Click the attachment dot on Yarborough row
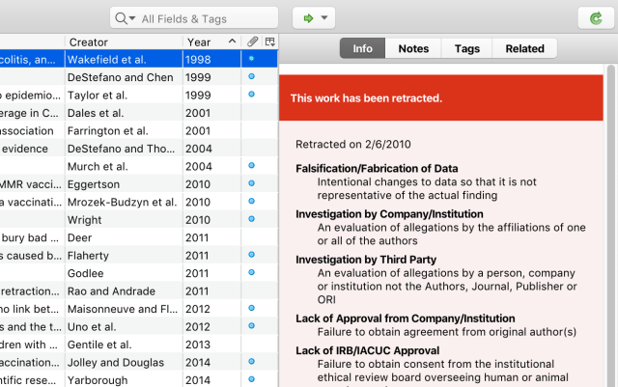The image size is (618, 387). coord(252,379)
